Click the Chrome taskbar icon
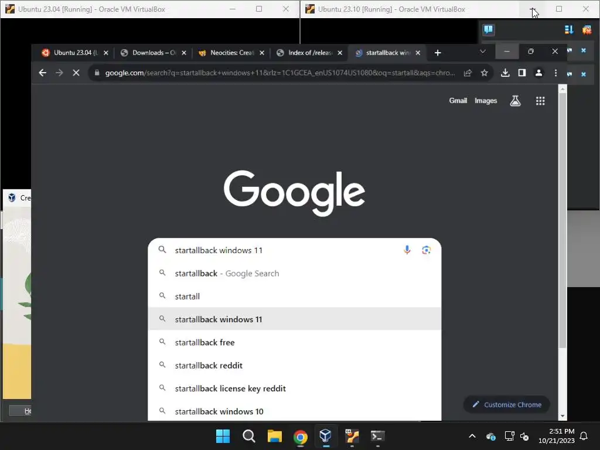 301,436
